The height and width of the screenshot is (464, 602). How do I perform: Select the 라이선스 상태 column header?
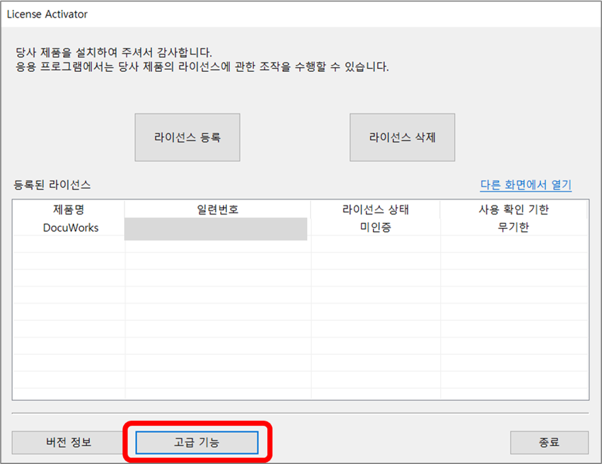[x=376, y=210]
